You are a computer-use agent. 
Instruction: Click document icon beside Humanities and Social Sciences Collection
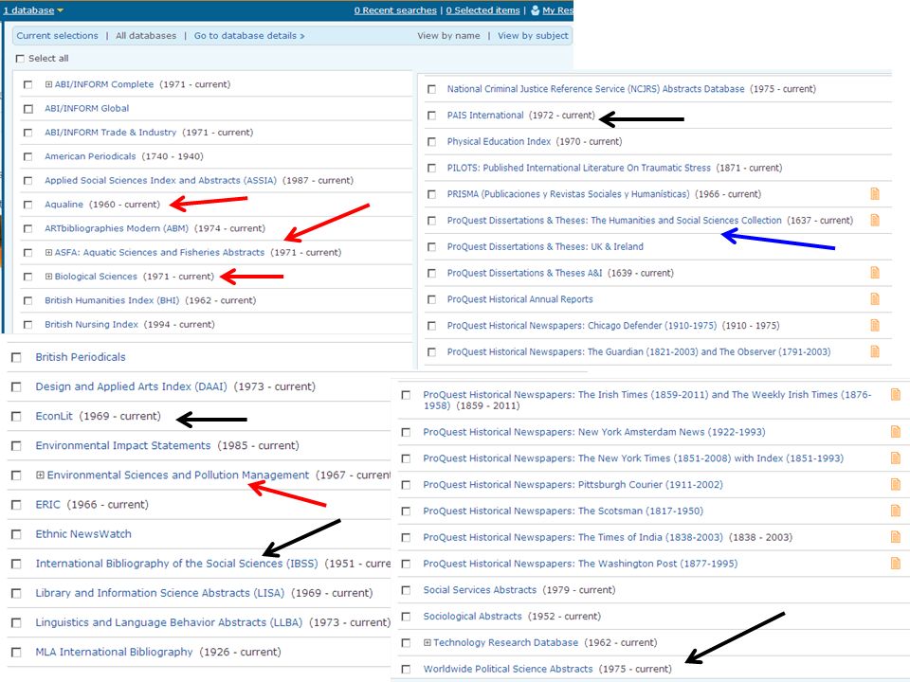pyautogui.click(x=875, y=220)
